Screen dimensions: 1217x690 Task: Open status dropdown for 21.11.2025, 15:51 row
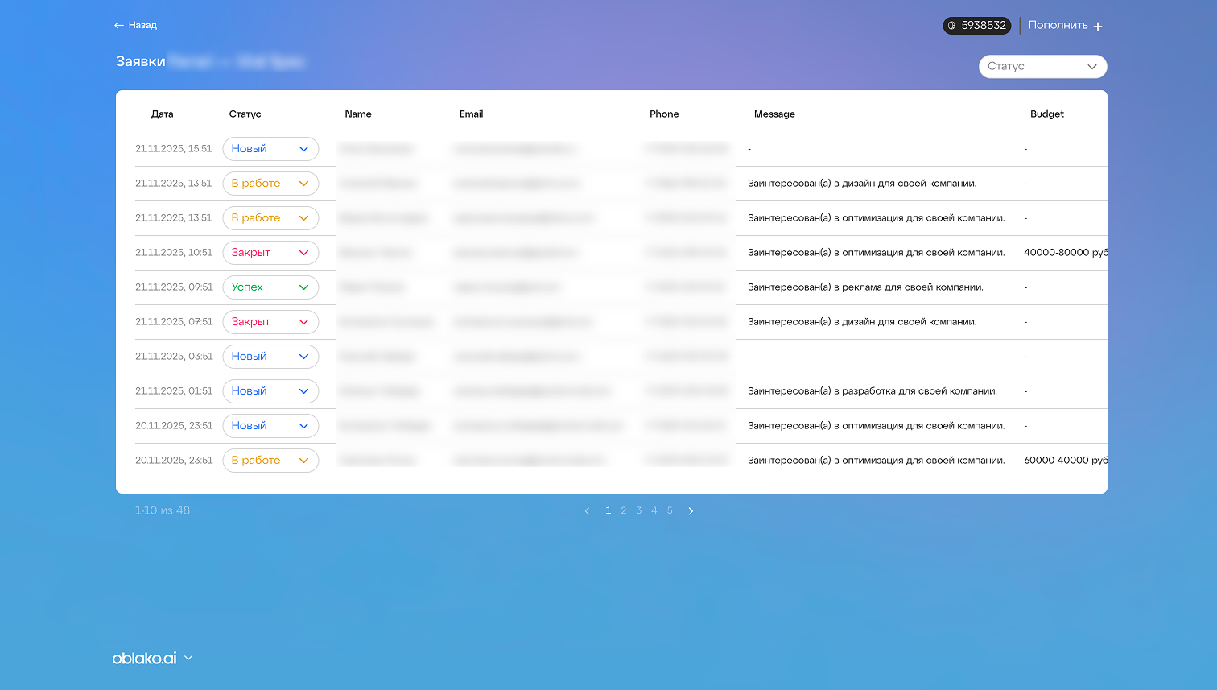coord(270,149)
